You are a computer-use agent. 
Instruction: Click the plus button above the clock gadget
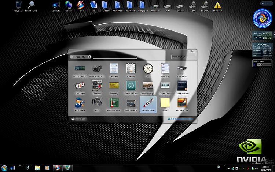[x=263, y=4]
